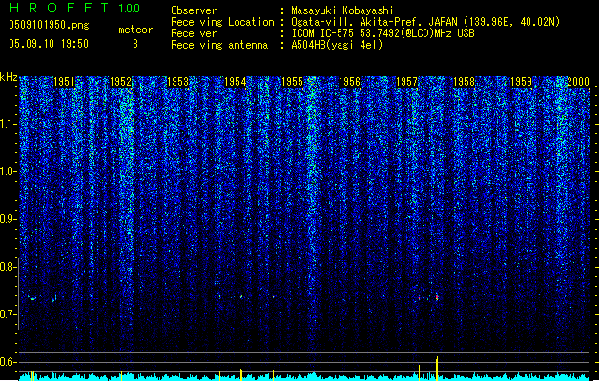Image resolution: width=600 pixels, height=381 pixels.
Task: Click the 1957 time marker
Action: click(x=406, y=82)
